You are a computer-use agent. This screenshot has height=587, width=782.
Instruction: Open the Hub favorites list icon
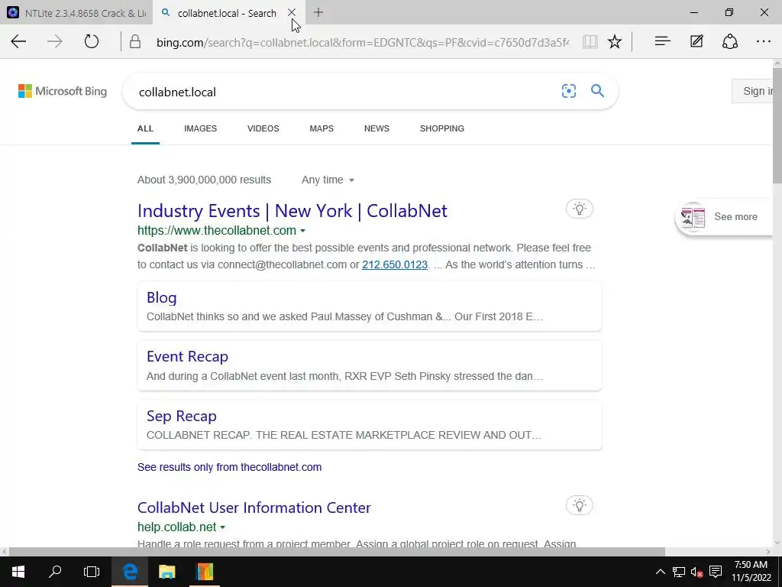pyautogui.click(x=662, y=41)
